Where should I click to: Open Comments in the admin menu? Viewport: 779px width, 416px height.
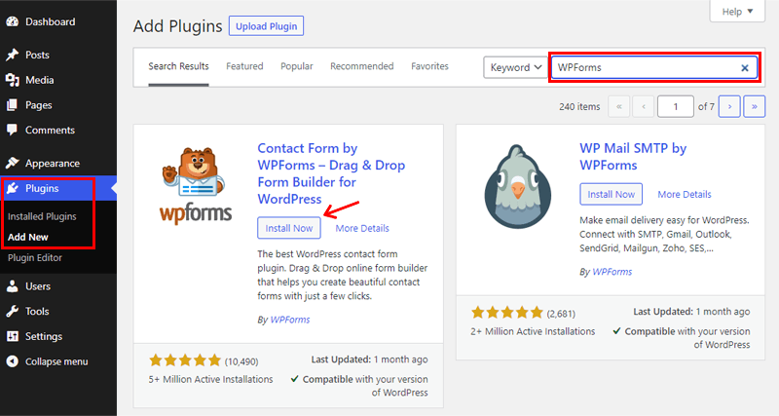50,131
